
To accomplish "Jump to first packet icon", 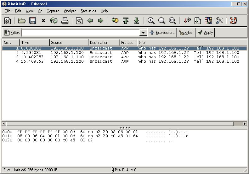I will pyautogui.click(x=126, y=21).
